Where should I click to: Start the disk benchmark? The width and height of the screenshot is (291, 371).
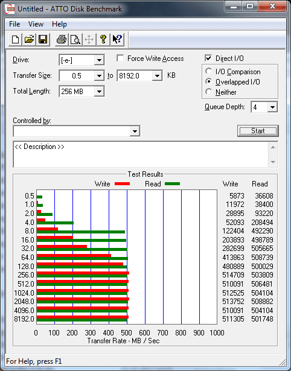click(x=258, y=131)
